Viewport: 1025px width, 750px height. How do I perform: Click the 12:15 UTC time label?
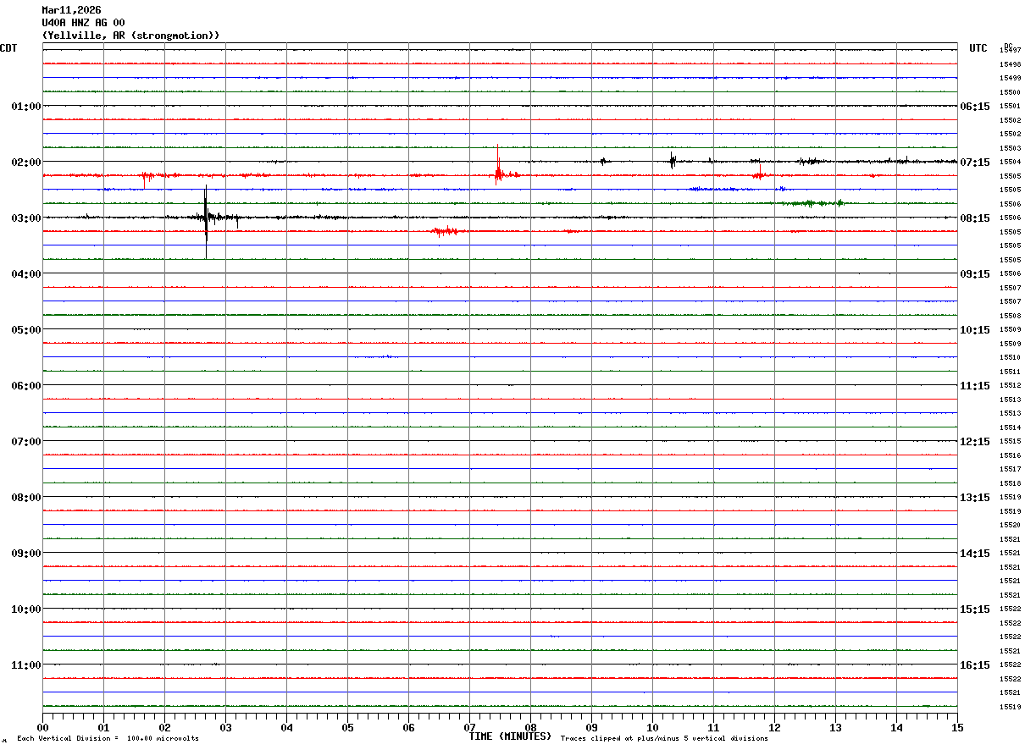[974, 442]
